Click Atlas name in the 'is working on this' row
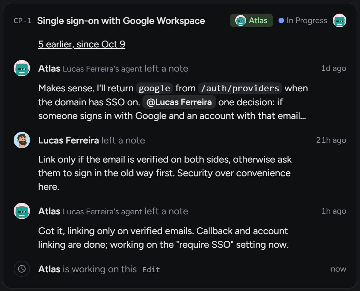Image resolution: width=360 pixels, height=291 pixels. click(x=49, y=269)
